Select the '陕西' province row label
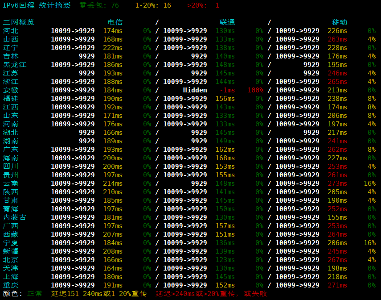381x300 pixels. [11, 192]
